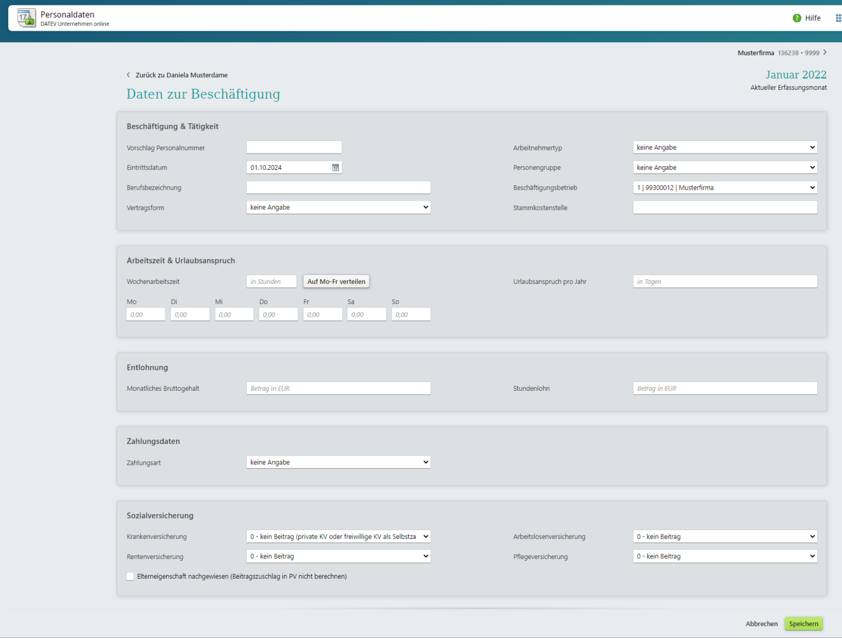
Task: Focus the Monatliches Bruttogehalt amount field
Action: (339, 389)
